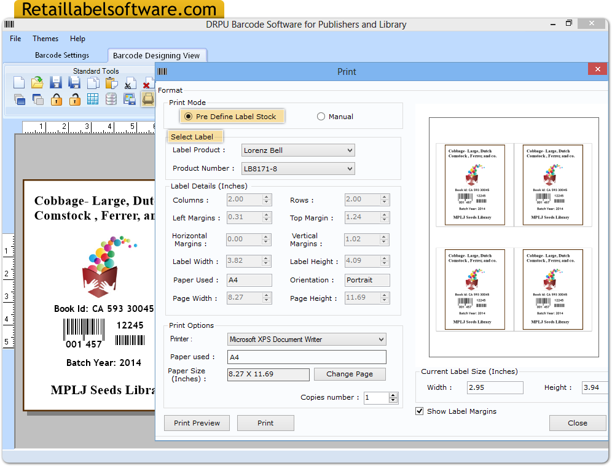Click the Book Id text on design canvas
The width and height of the screenshot is (612, 466).
pyautogui.click(x=104, y=308)
